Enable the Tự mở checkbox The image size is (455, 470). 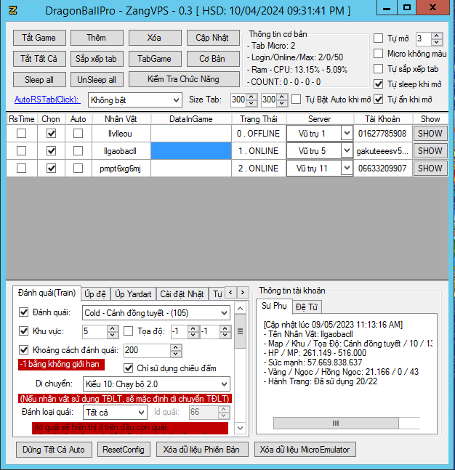tap(379, 38)
